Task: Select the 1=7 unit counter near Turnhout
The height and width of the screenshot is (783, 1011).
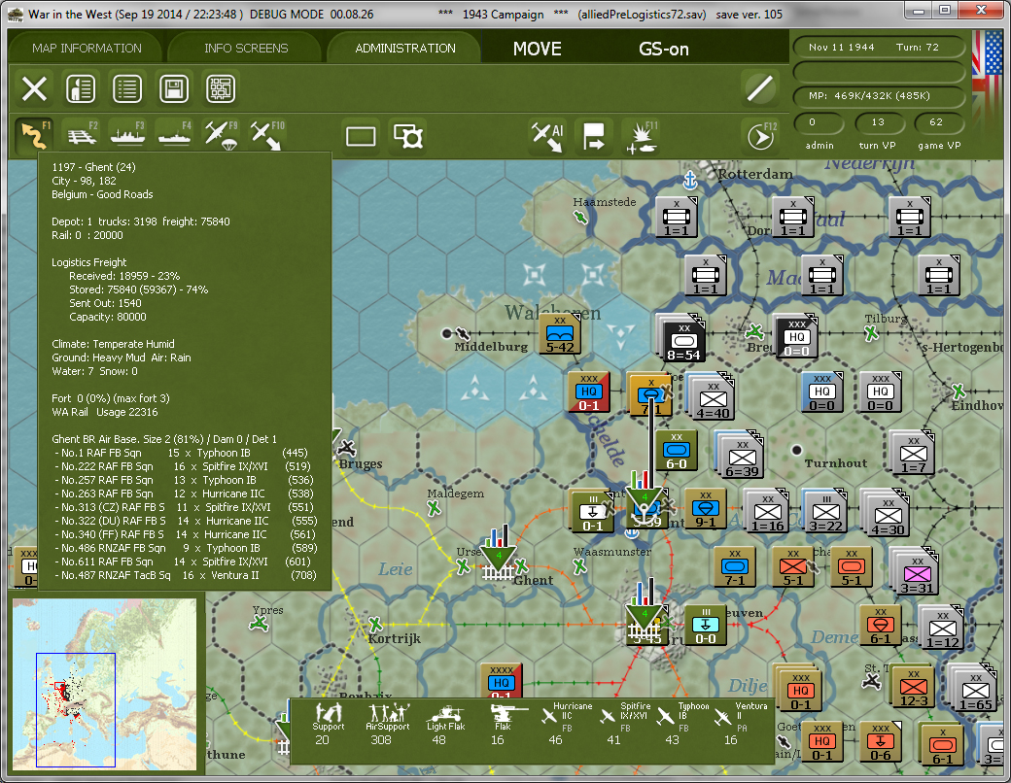Action: click(x=913, y=454)
